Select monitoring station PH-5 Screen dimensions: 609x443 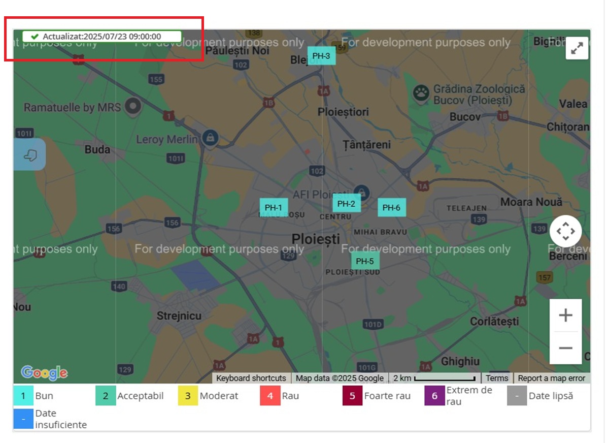(364, 261)
